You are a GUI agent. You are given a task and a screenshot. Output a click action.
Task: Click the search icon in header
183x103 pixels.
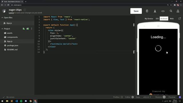click(171, 11)
